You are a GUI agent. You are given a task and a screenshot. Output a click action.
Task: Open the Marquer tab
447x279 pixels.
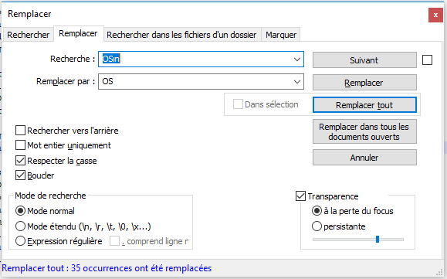[281, 35]
